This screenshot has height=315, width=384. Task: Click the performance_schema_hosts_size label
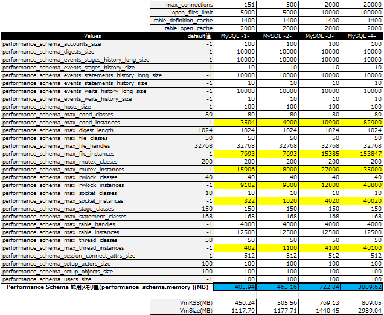pyautogui.click(x=92, y=107)
